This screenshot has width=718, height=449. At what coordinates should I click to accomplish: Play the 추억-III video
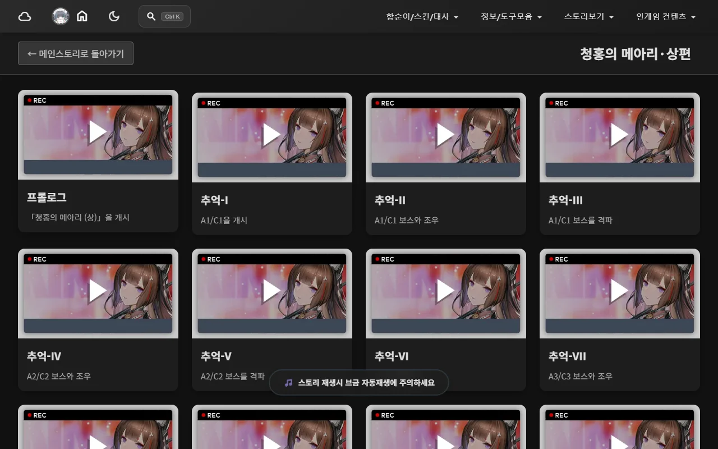620,135
